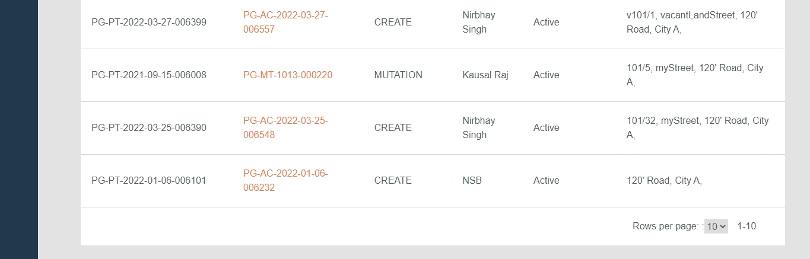Click Active status in the NSB row
Image resolution: width=810 pixels, height=259 pixels.
[546, 180]
